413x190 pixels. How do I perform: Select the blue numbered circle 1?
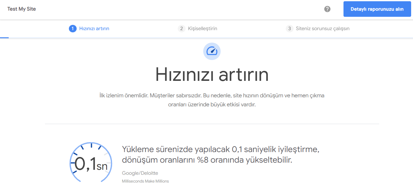coord(73,28)
